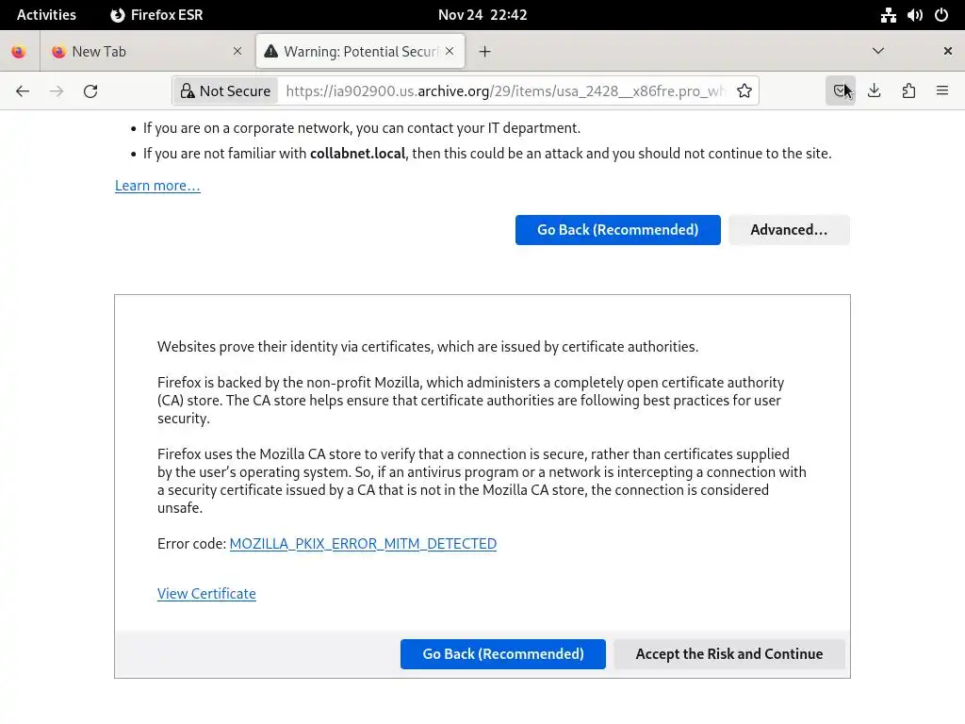The image size is (965, 724).
Task: Click the forward navigation arrow
Action: pos(57,91)
